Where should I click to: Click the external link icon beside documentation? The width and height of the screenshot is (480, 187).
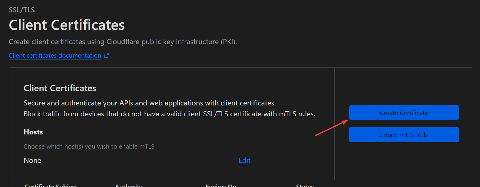coord(106,56)
